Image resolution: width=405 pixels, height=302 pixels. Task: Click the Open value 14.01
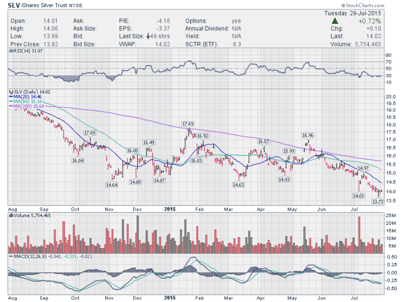pos(50,21)
